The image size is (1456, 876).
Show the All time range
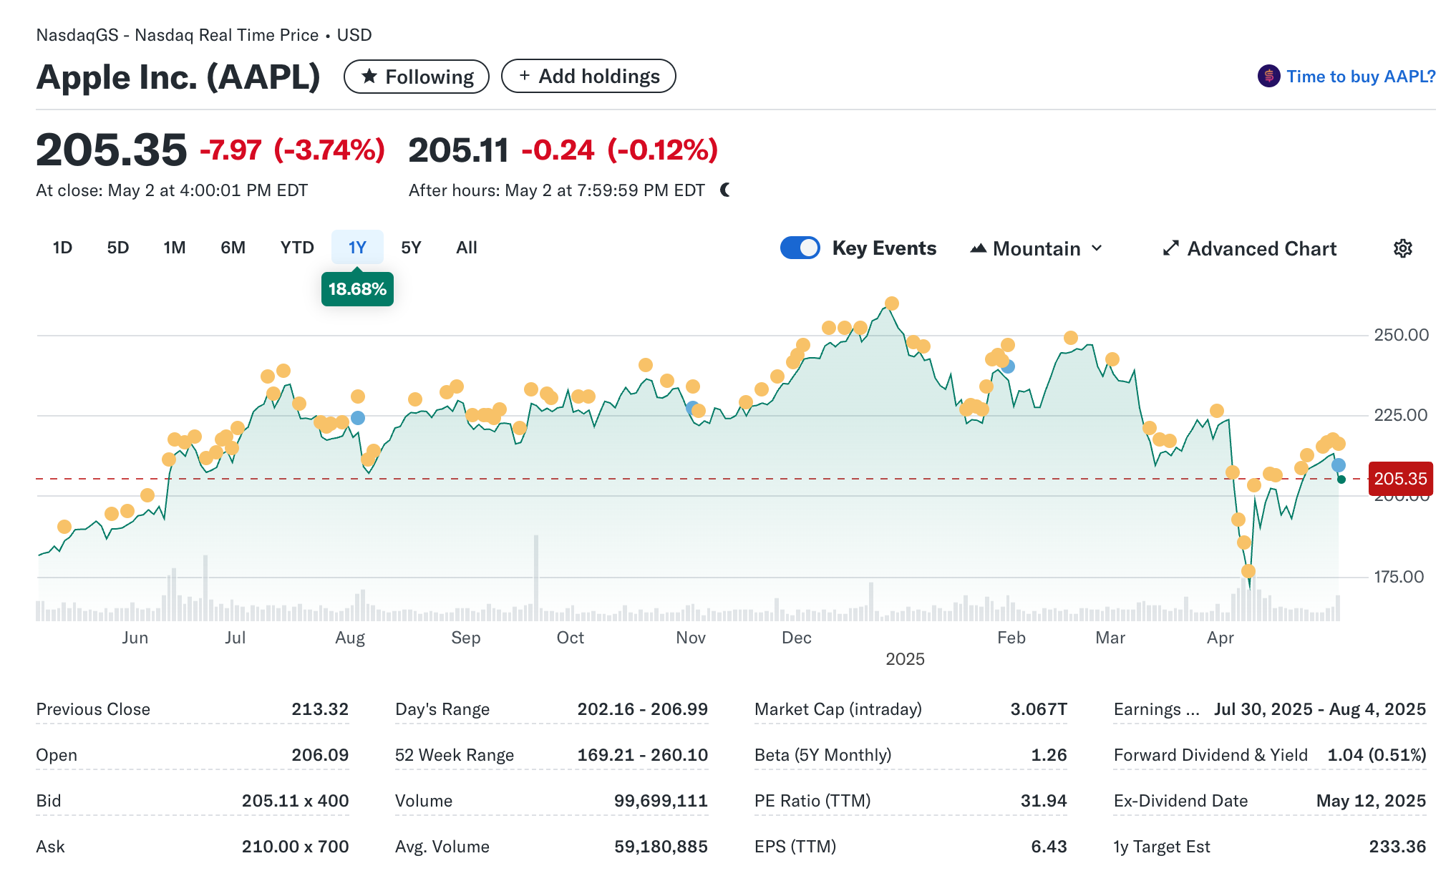pyautogui.click(x=466, y=248)
